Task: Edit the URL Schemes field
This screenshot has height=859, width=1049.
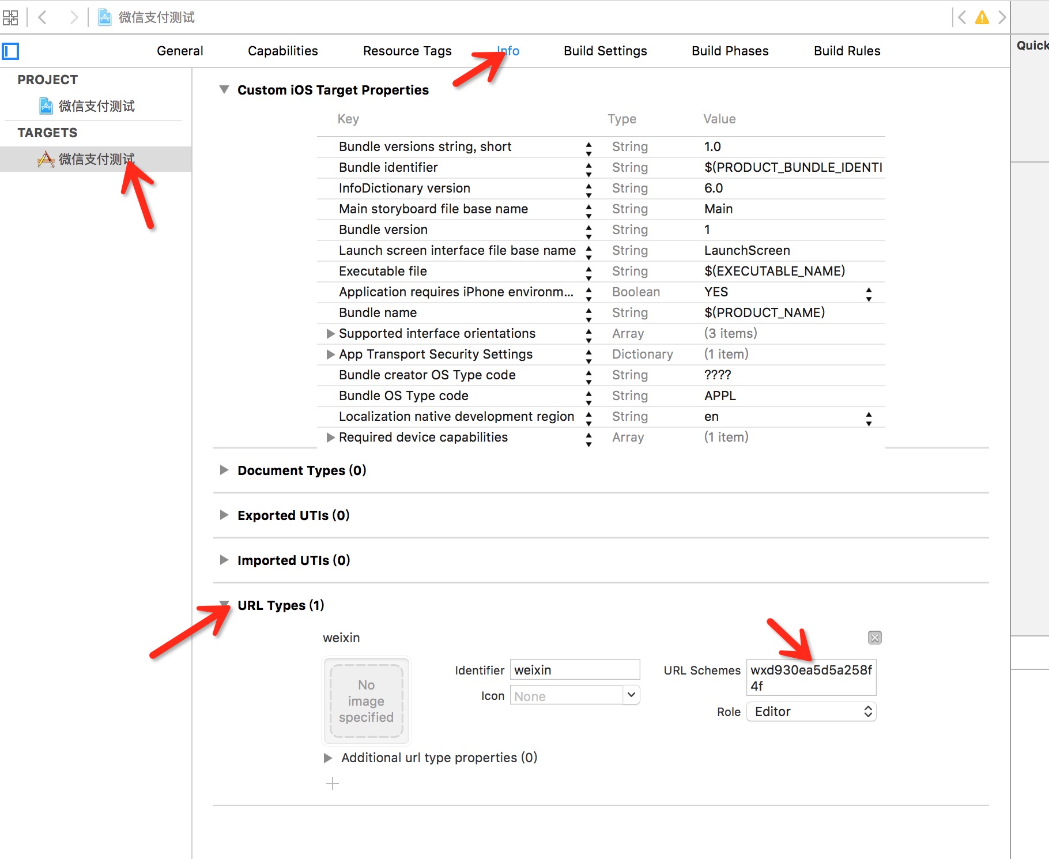Action: click(812, 677)
